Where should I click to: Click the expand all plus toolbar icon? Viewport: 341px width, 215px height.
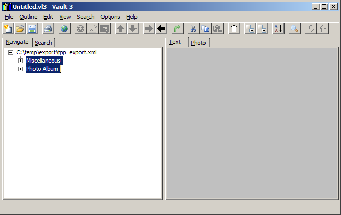[250, 29]
